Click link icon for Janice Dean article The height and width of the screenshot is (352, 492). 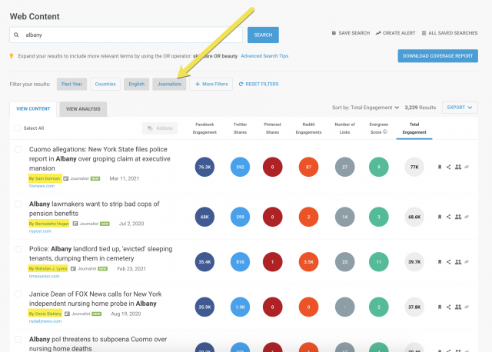pos(467,307)
